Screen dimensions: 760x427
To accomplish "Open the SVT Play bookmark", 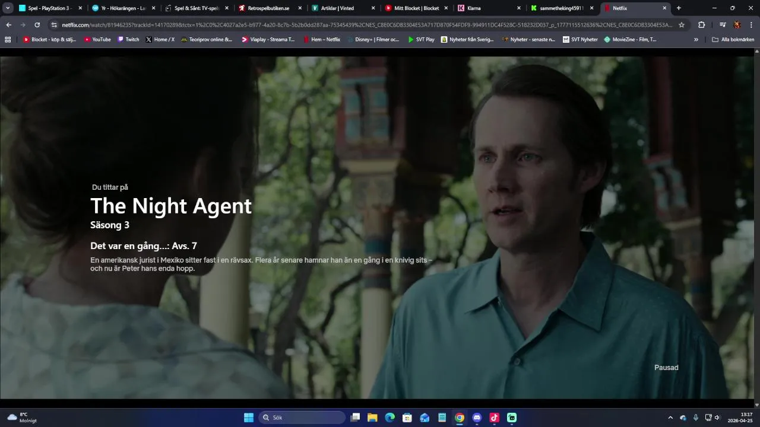I will pos(421,39).
